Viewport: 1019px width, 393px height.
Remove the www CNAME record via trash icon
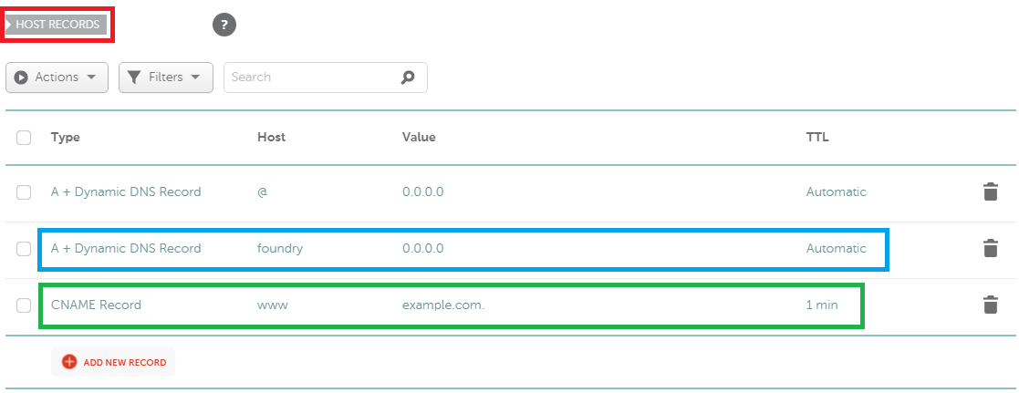(x=990, y=305)
